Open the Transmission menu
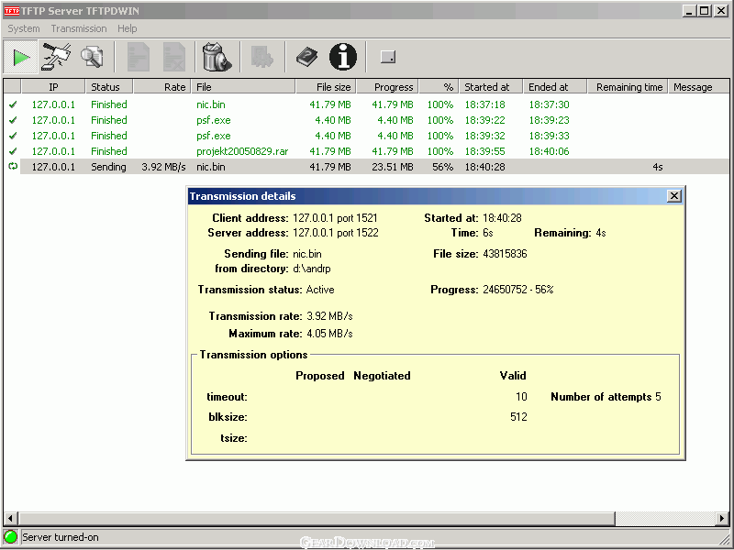734x550 pixels. (x=79, y=28)
